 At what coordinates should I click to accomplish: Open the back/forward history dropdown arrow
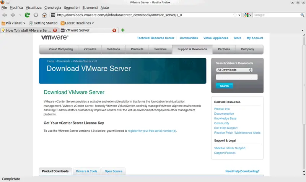point(20,15)
